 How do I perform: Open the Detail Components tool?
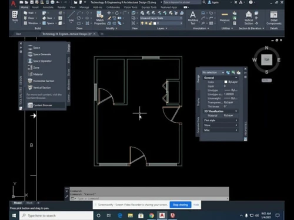point(274,18)
